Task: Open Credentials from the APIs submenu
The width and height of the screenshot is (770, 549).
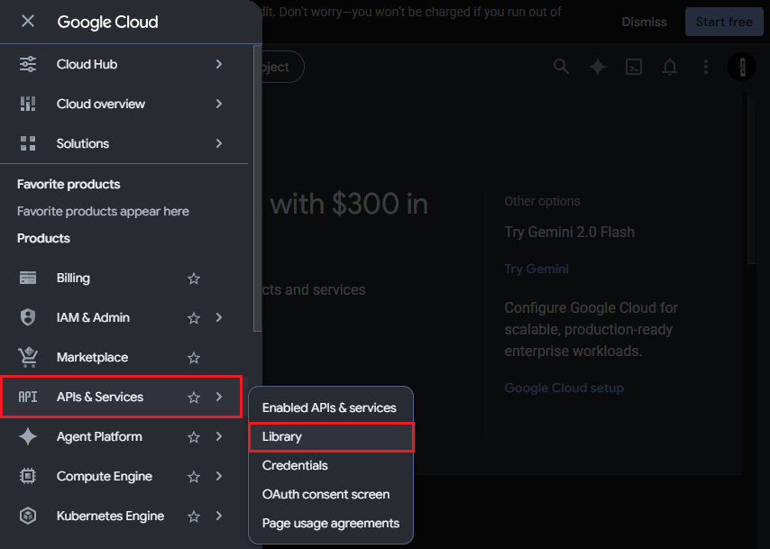Action: pyautogui.click(x=331, y=465)
